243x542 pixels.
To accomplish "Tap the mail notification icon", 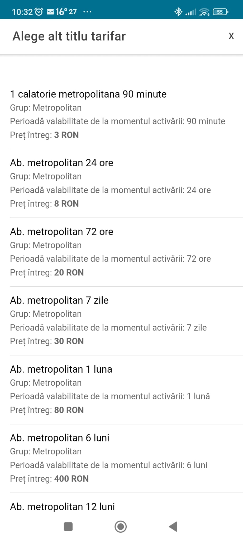I will pos(50,12).
